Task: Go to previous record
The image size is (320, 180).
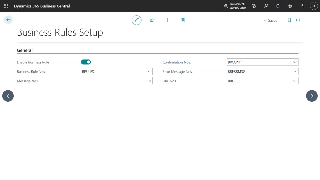Action: (x=8, y=96)
